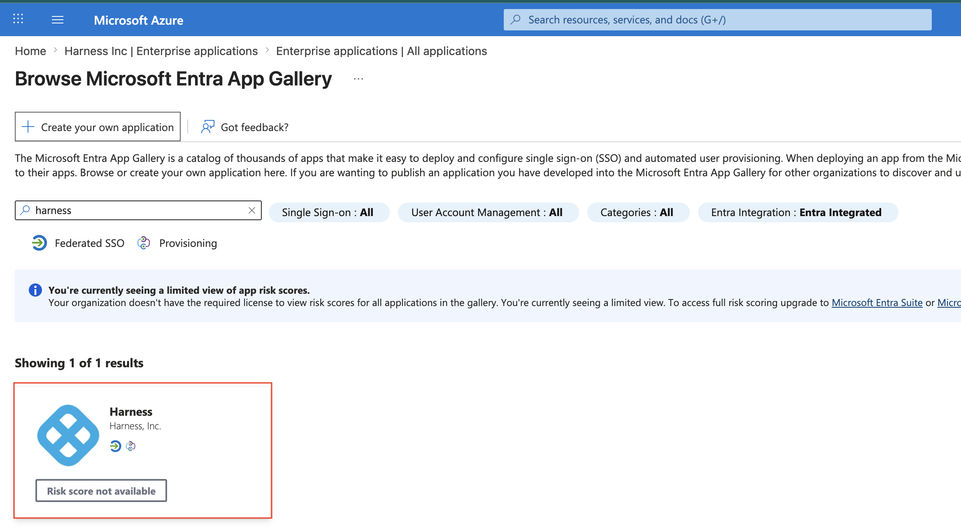
Task: Click Risk score not available badge
Action: pos(101,491)
